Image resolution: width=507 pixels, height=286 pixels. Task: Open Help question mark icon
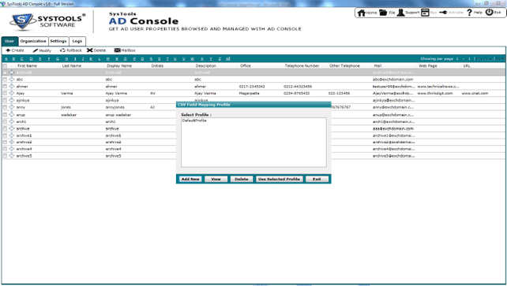click(x=470, y=13)
